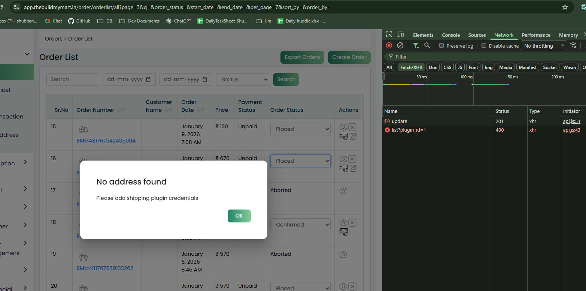
Task: Click the DevTools inspect element picker icon
Action: pyautogui.click(x=389, y=34)
